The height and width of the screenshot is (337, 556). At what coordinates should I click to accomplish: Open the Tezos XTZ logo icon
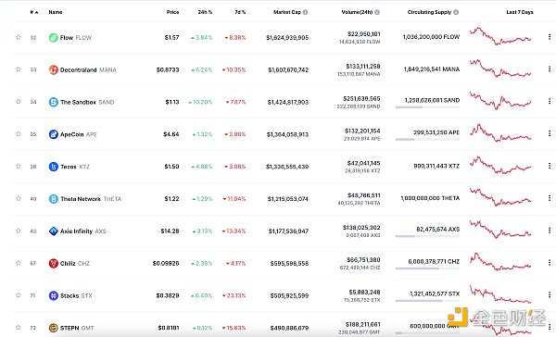[x=53, y=167]
